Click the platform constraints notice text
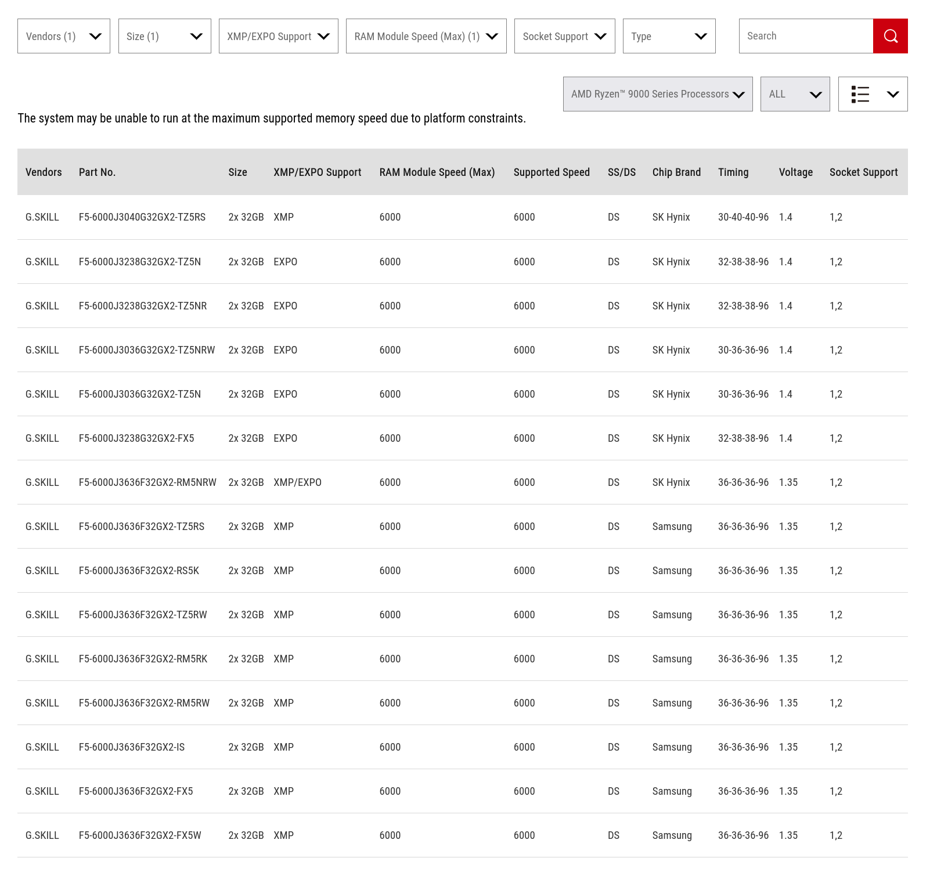Viewport: 937px width, 883px height. point(272,118)
